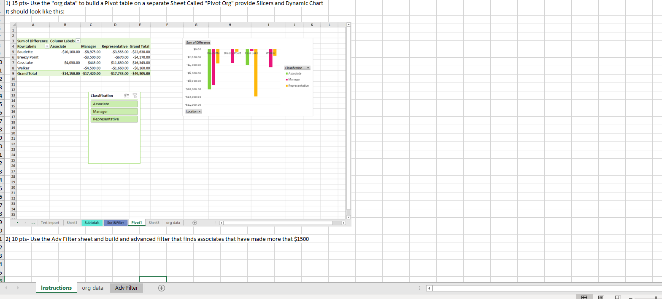Select the 'It should look like this:' cell
This screenshot has width=662, height=299.
[x=35, y=11]
